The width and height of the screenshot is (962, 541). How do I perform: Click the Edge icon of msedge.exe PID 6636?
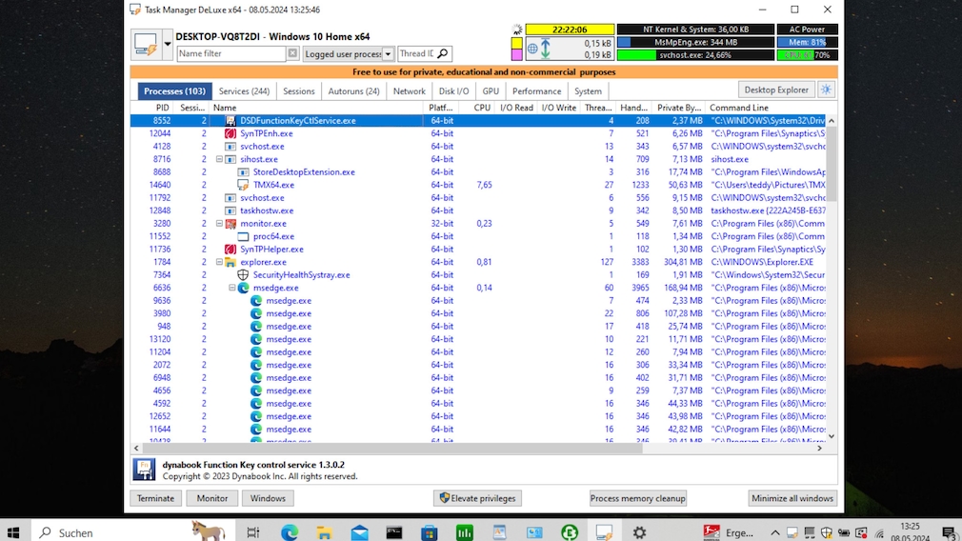click(x=244, y=289)
